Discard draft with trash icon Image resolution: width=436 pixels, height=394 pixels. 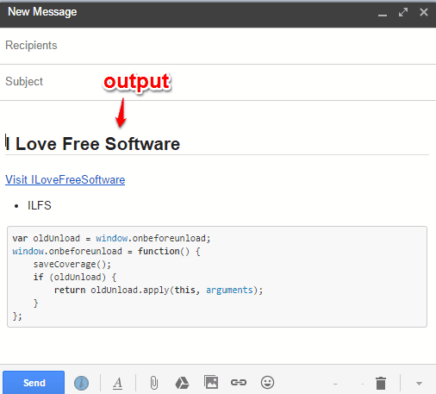381,383
